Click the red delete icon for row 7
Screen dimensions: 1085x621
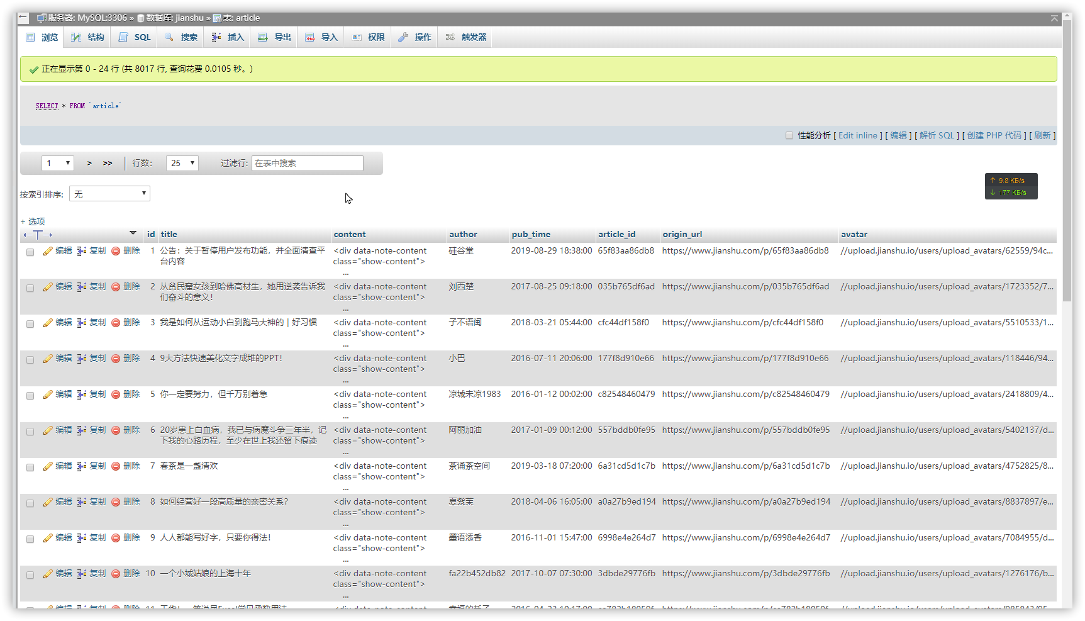coord(116,466)
